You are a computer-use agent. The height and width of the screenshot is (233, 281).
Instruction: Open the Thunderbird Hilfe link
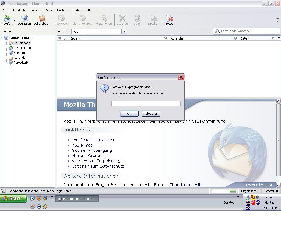pyautogui.click(x=186, y=185)
